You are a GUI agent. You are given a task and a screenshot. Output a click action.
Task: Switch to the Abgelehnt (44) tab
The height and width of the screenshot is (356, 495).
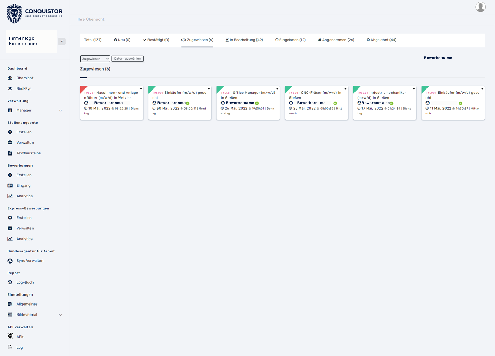pyautogui.click(x=381, y=40)
